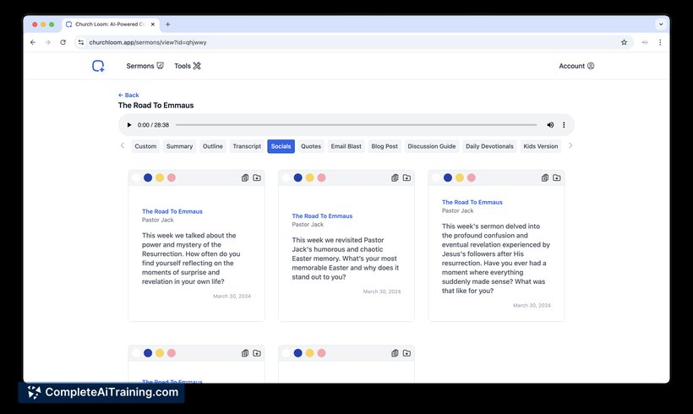Click the Church Loom logo icon
The width and height of the screenshot is (693, 414).
point(99,66)
